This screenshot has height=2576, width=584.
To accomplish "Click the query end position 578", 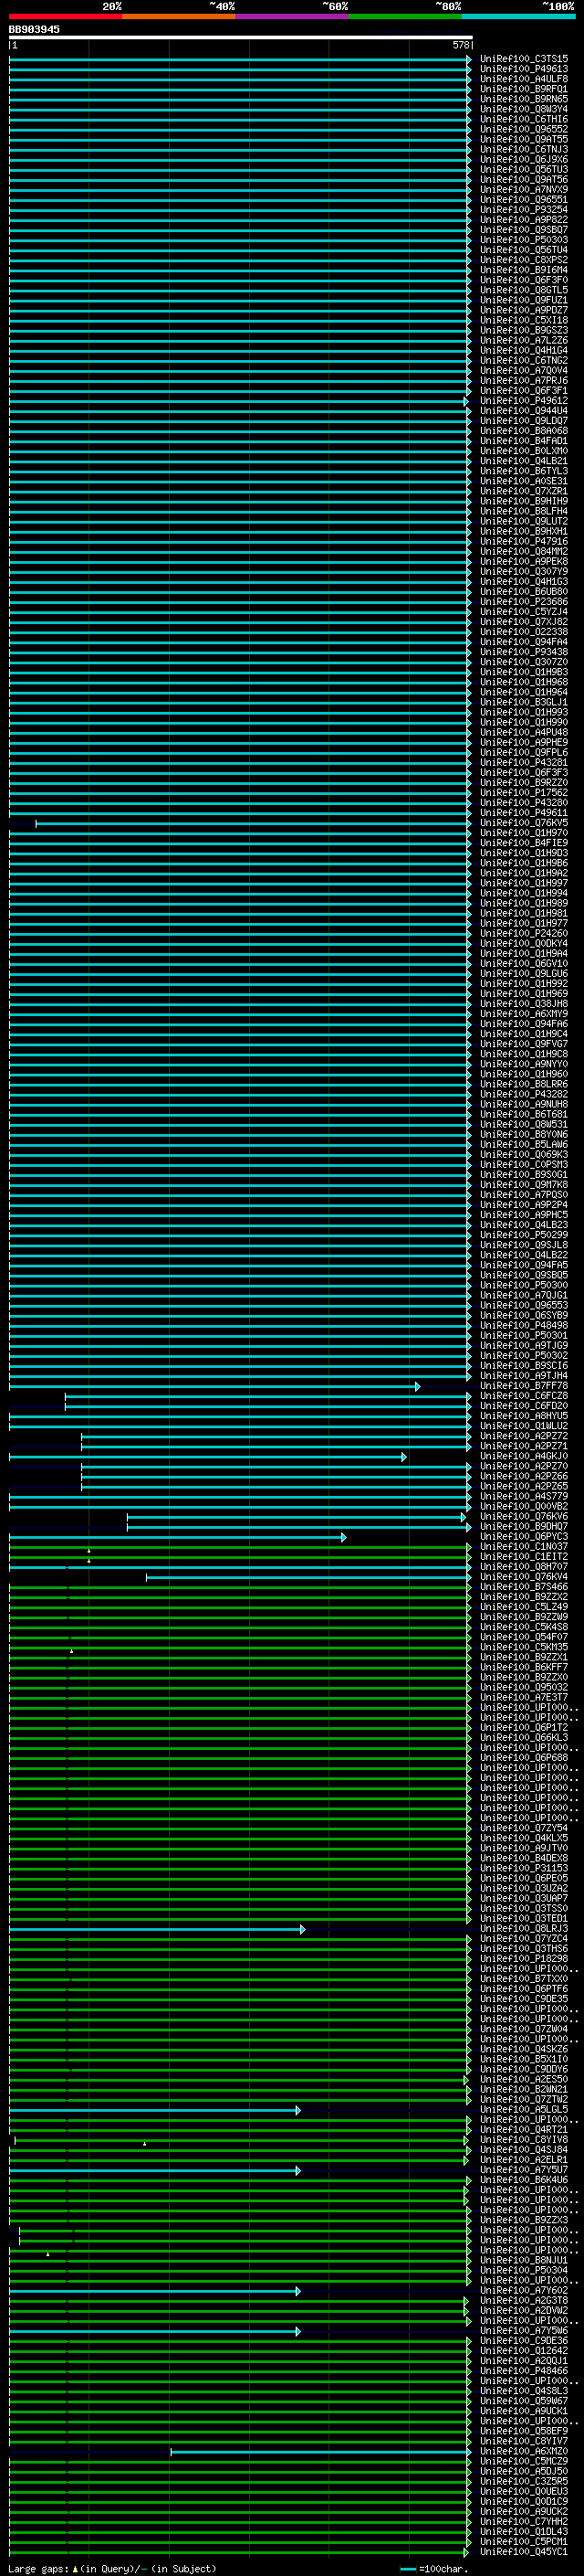I will [x=460, y=45].
